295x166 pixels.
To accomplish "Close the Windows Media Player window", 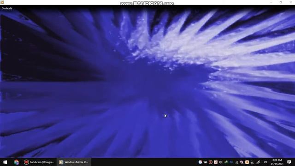I will [290, 2].
